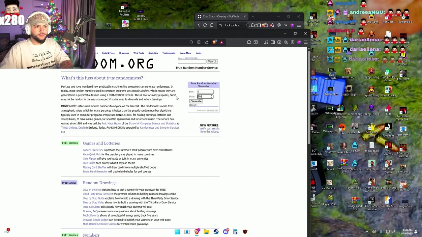Open the Epic Games Launcher desktop shortcut

click(372, 204)
